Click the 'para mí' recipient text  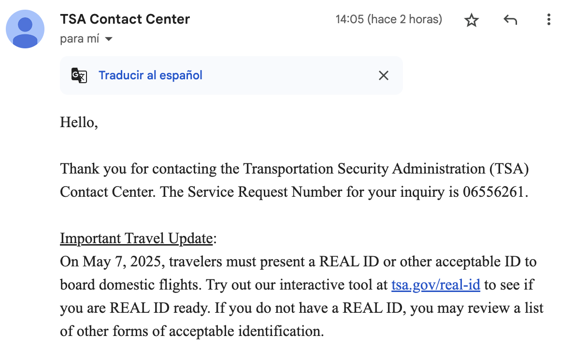pos(80,39)
